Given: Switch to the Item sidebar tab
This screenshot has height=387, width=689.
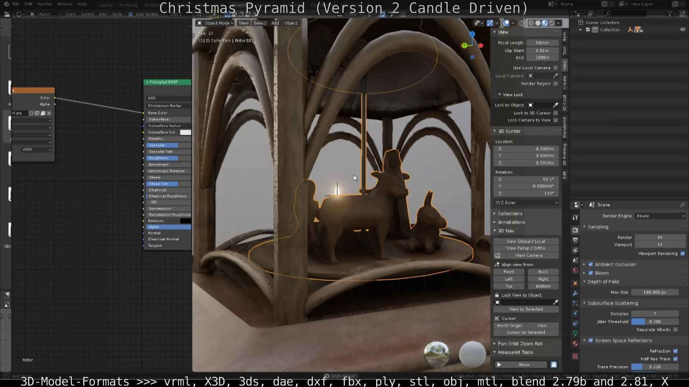Looking at the screenshot, I should (x=564, y=36).
